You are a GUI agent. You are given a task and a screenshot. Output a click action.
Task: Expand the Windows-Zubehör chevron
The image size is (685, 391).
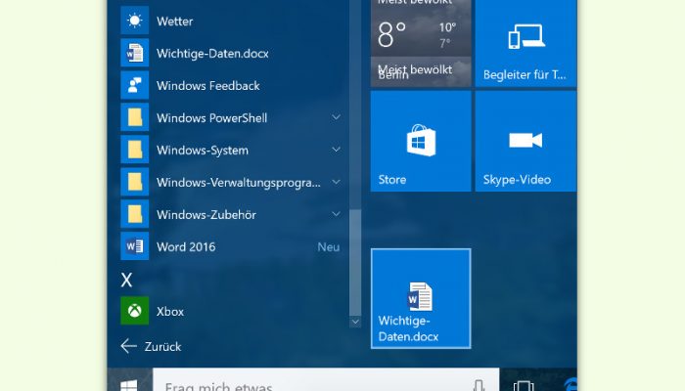(336, 214)
